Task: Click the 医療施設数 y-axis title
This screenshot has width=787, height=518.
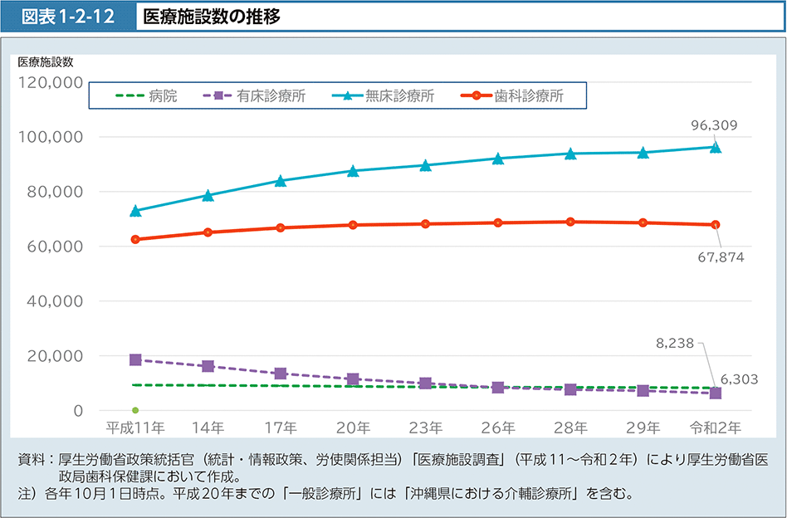Action: click(46, 61)
